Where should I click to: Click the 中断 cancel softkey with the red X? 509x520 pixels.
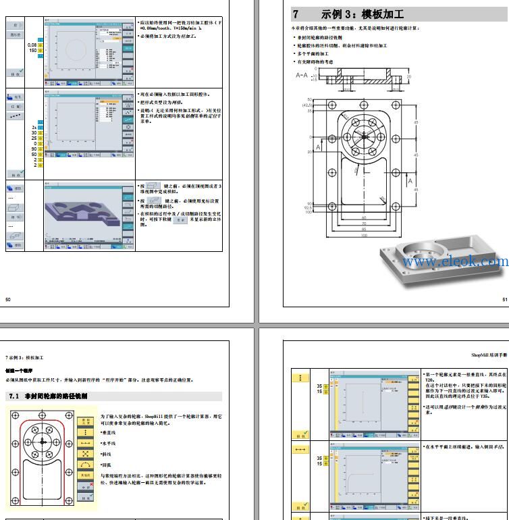coord(86,486)
